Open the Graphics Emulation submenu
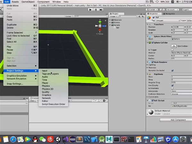Viewport: 192px width, 144px height. pyautogui.click(x=21, y=76)
